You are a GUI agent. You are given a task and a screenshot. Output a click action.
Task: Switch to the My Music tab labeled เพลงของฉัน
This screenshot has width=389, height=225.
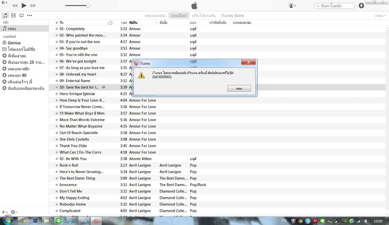click(155, 16)
